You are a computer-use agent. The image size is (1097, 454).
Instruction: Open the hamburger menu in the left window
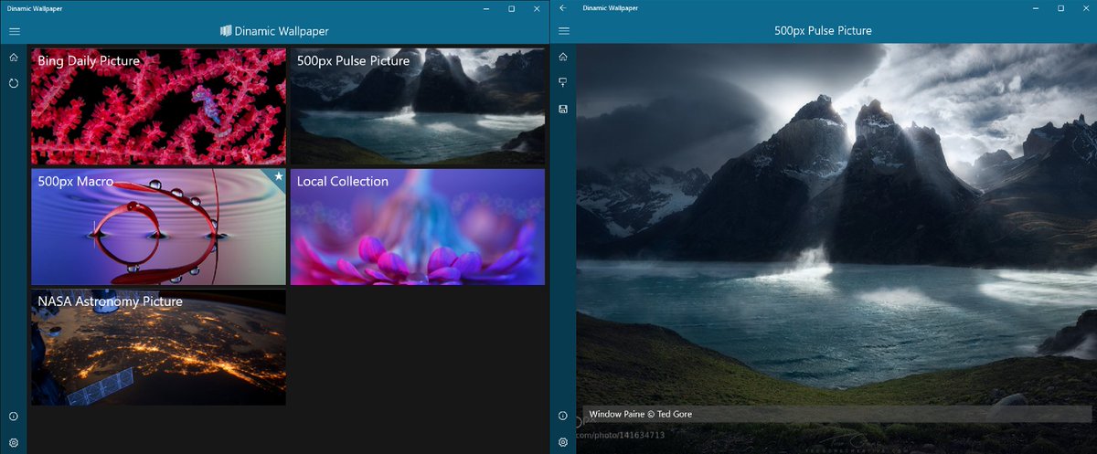(x=14, y=31)
